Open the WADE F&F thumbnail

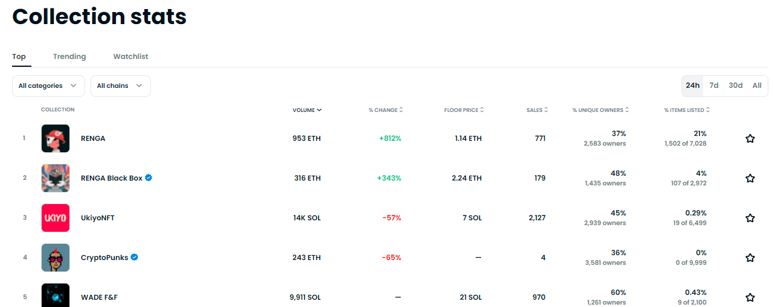tap(56, 295)
